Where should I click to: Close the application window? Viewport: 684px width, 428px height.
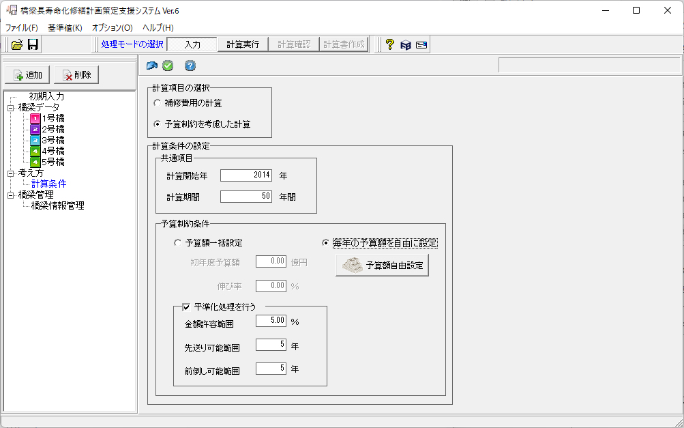coord(668,10)
